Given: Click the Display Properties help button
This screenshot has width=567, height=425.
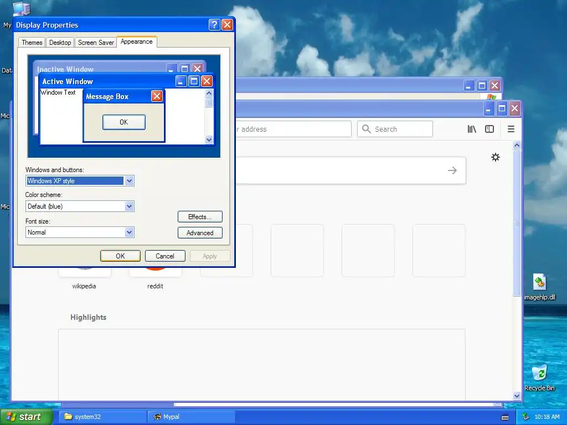Looking at the screenshot, I should tap(214, 24).
